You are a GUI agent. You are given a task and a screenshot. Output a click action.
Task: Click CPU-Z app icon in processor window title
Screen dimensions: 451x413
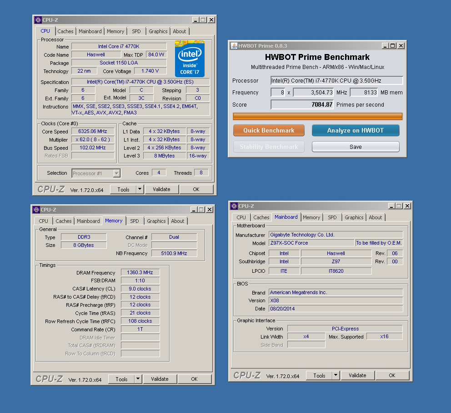38,20
